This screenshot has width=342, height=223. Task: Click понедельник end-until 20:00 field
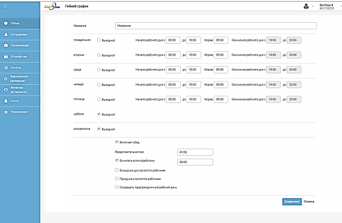[294, 40]
